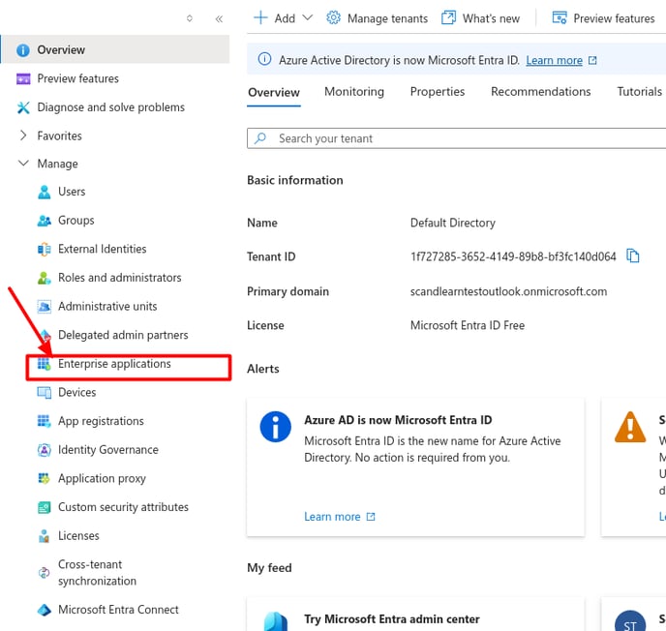Open the Add dropdown arrow
The width and height of the screenshot is (666, 631).
308,17
